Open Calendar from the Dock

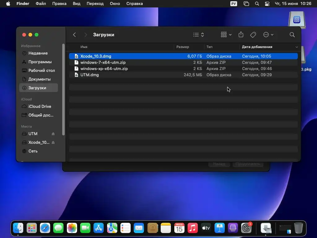[x=179, y=228]
